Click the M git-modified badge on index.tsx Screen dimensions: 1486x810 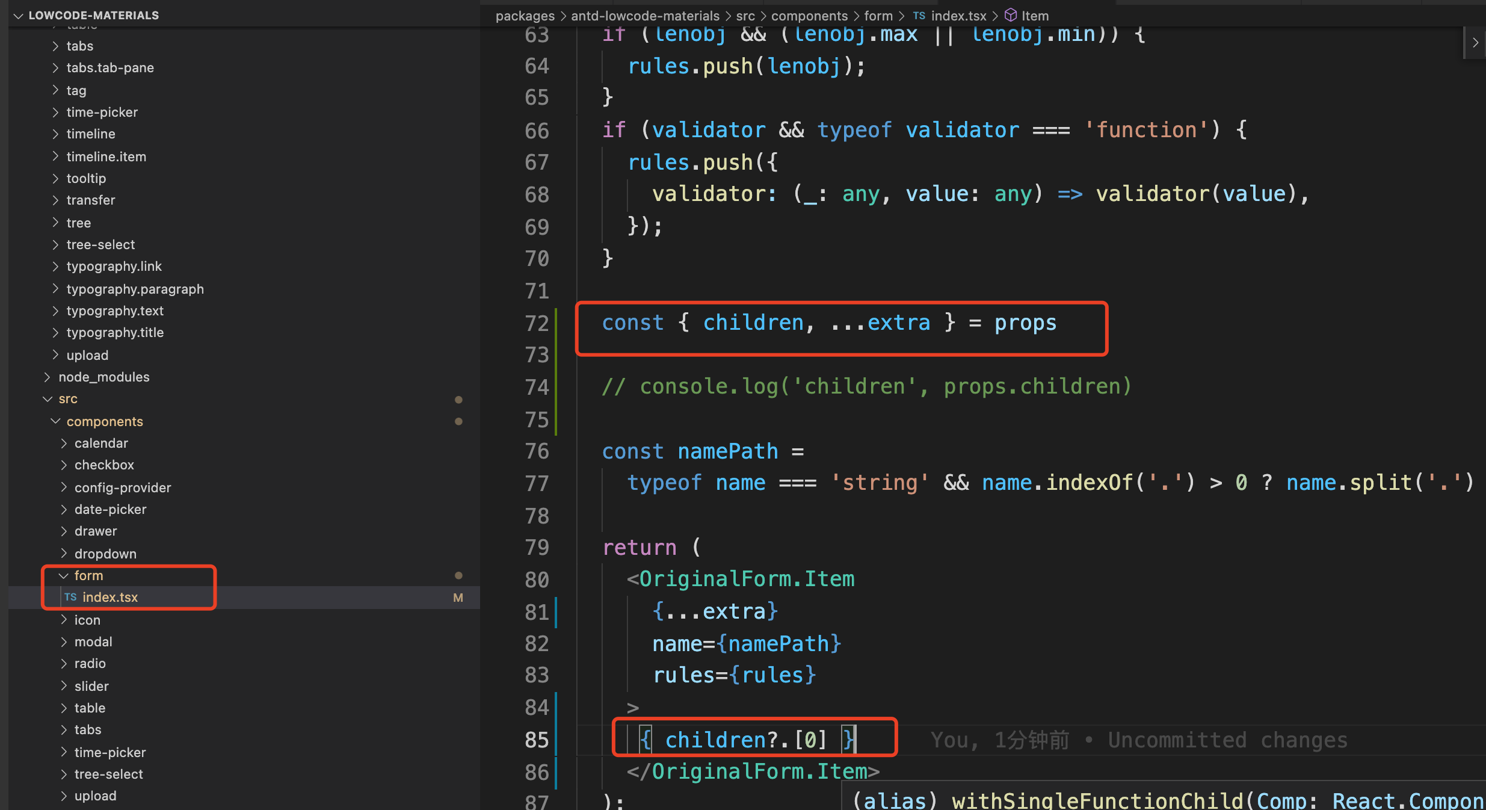click(458, 598)
